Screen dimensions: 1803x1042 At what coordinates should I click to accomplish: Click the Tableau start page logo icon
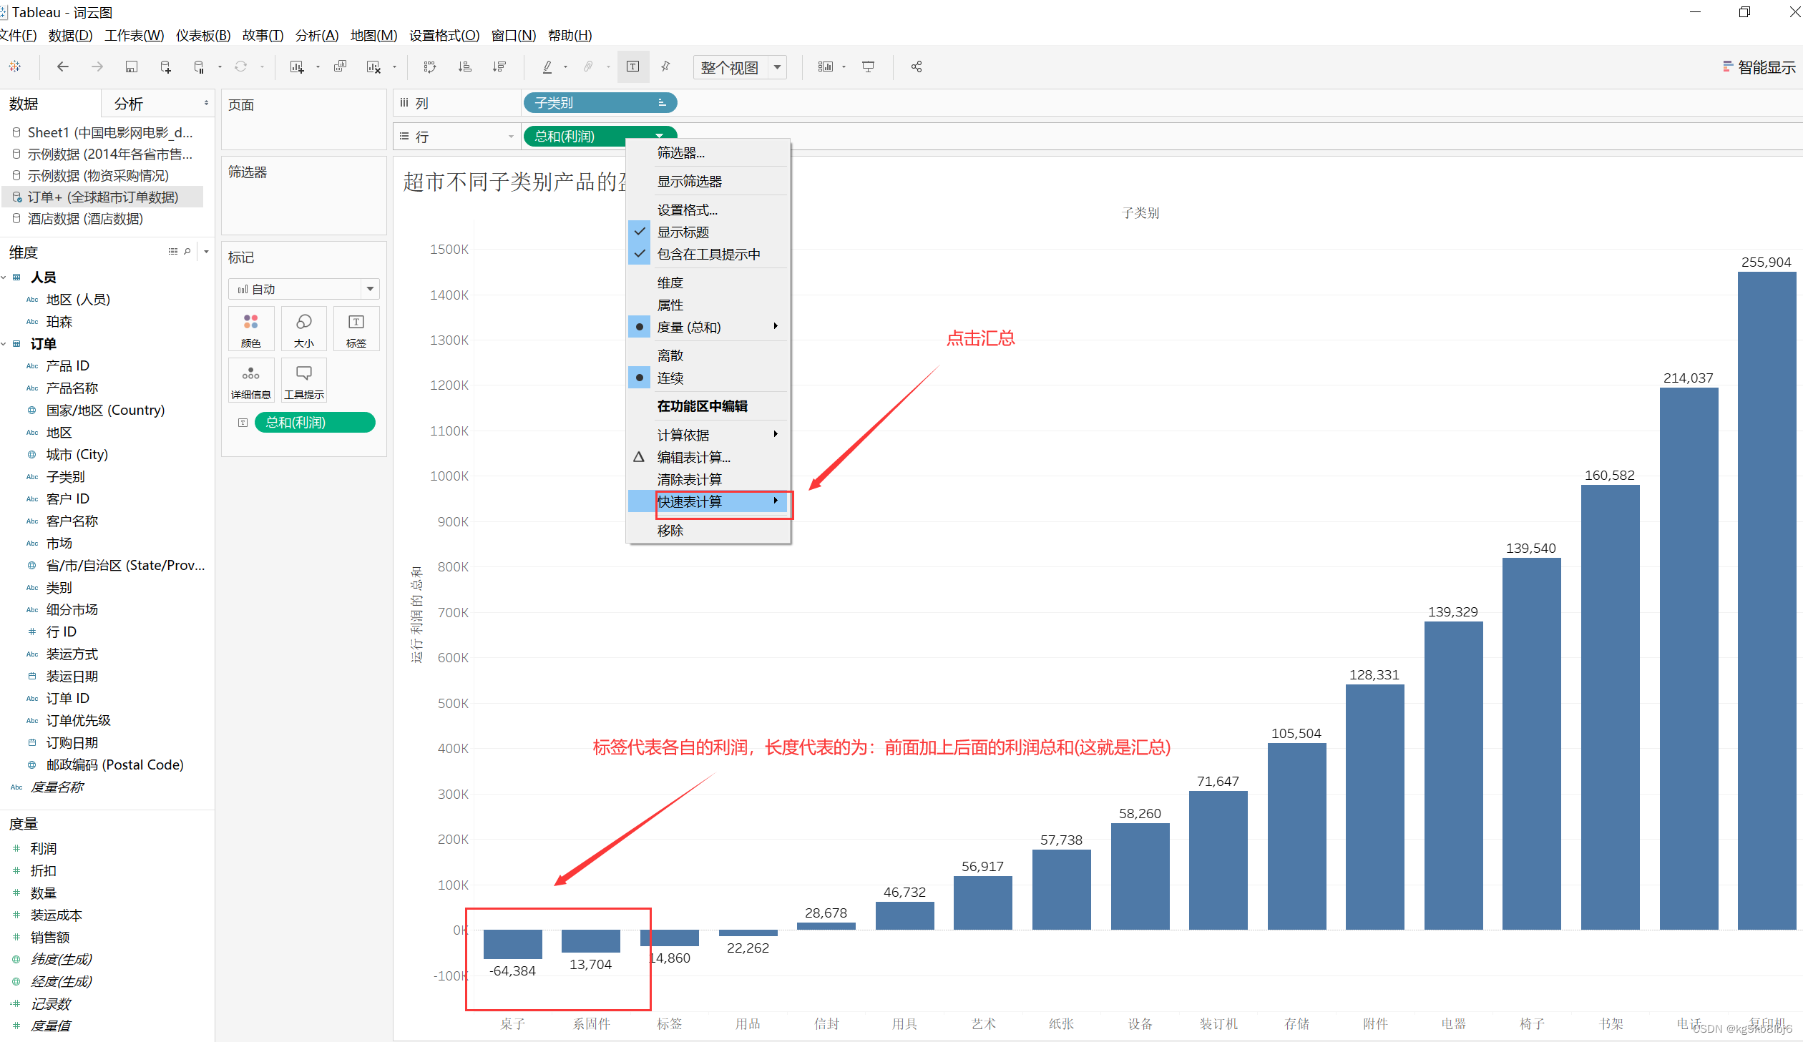coord(15,67)
